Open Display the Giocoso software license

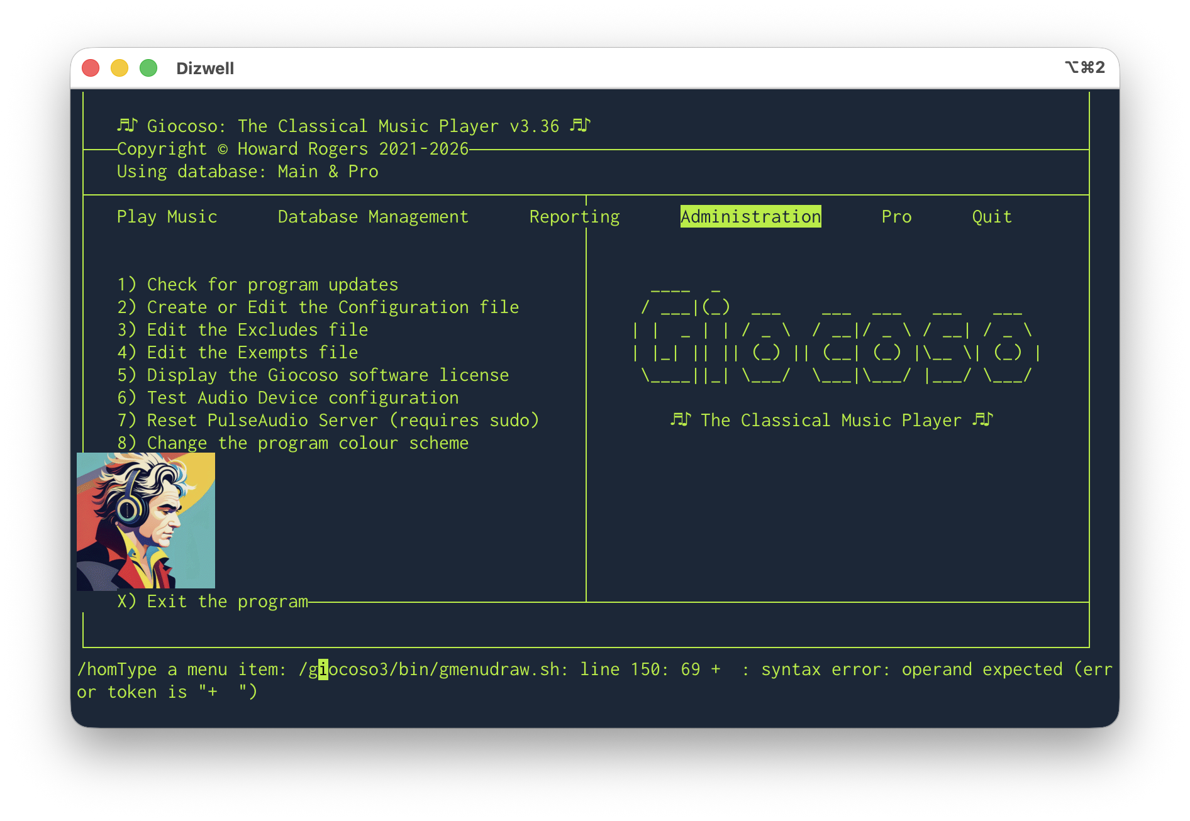coord(313,375)
